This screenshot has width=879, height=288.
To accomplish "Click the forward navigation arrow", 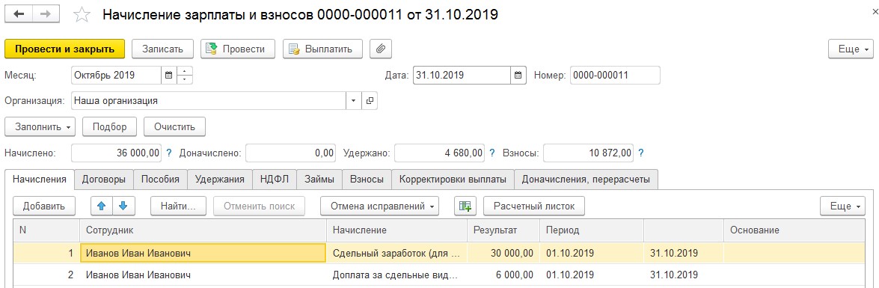I will coord(46,14).
